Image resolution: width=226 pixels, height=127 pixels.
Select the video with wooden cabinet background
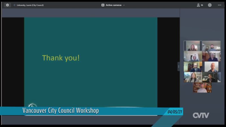[x=211, y=56]
